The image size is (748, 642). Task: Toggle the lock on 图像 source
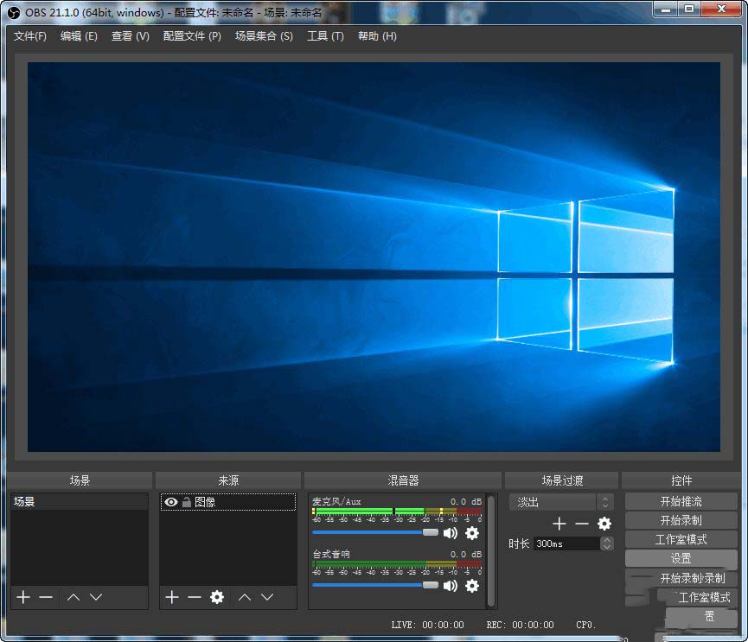coord(187,502)
